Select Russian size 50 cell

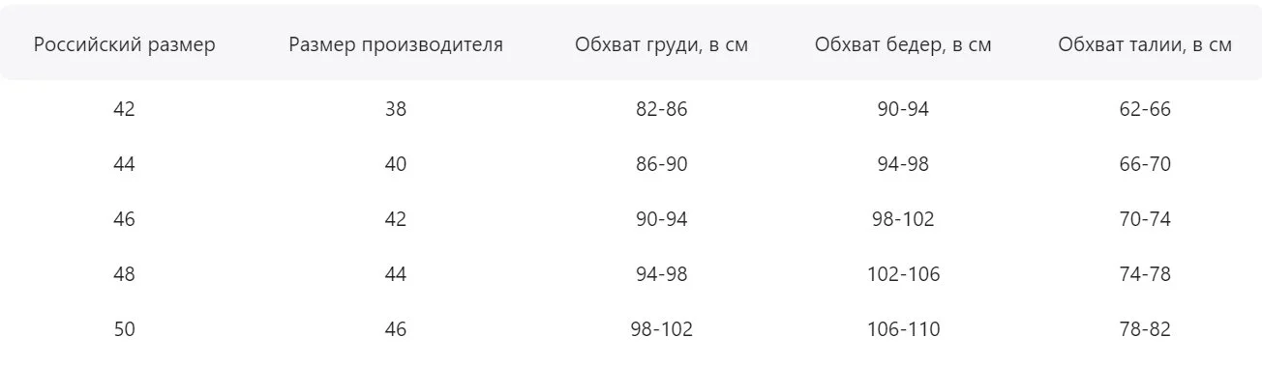tap(124, 329)
